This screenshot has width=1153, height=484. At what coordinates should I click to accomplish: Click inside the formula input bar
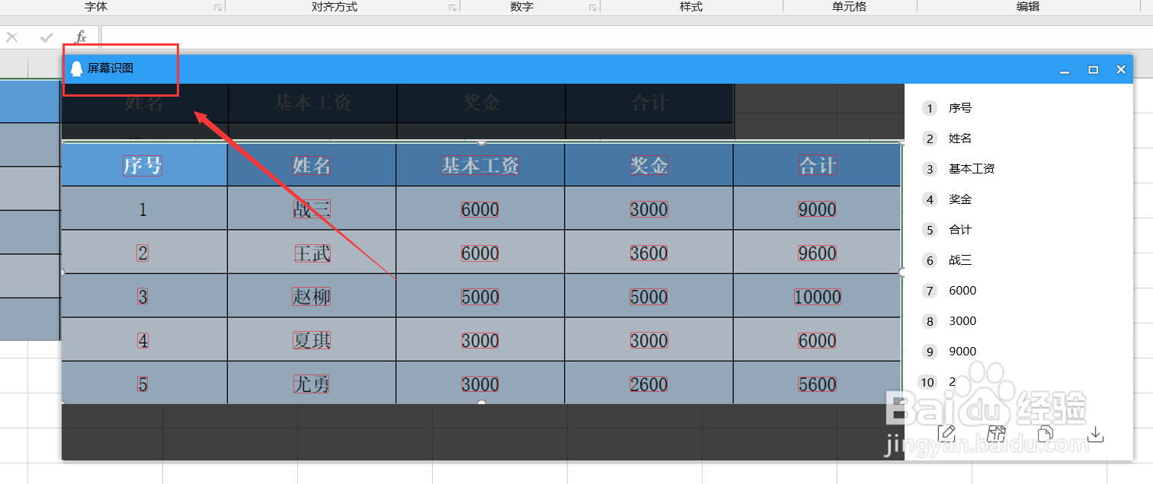coord(457,35)
